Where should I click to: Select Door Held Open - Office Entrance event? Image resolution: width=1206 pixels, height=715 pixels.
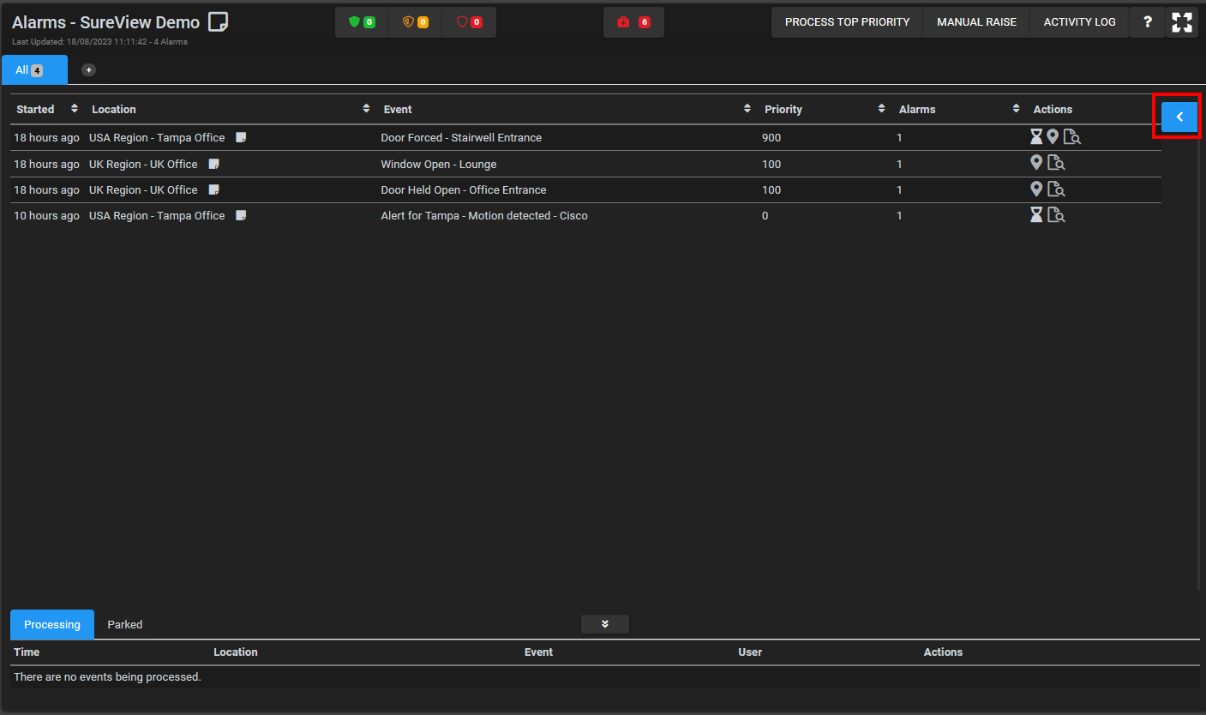(x=464, y=189)
